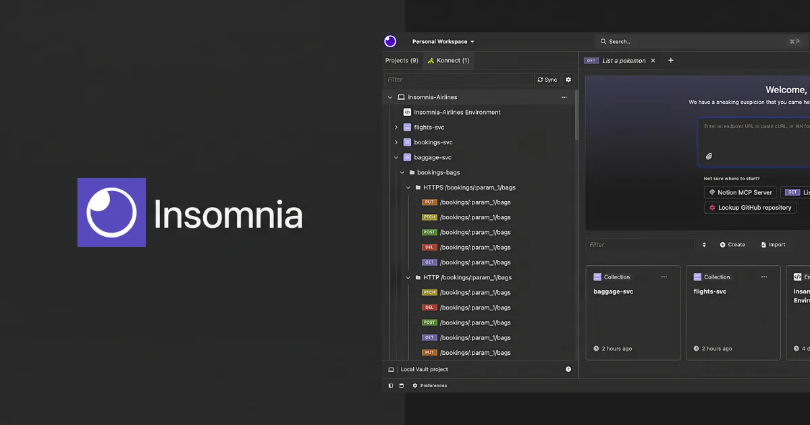Image resolution: width=810 pixels, height=425 pixels.
Task: Click the Insomnia-Airlines Environment code icon
Action: [407, 112]
